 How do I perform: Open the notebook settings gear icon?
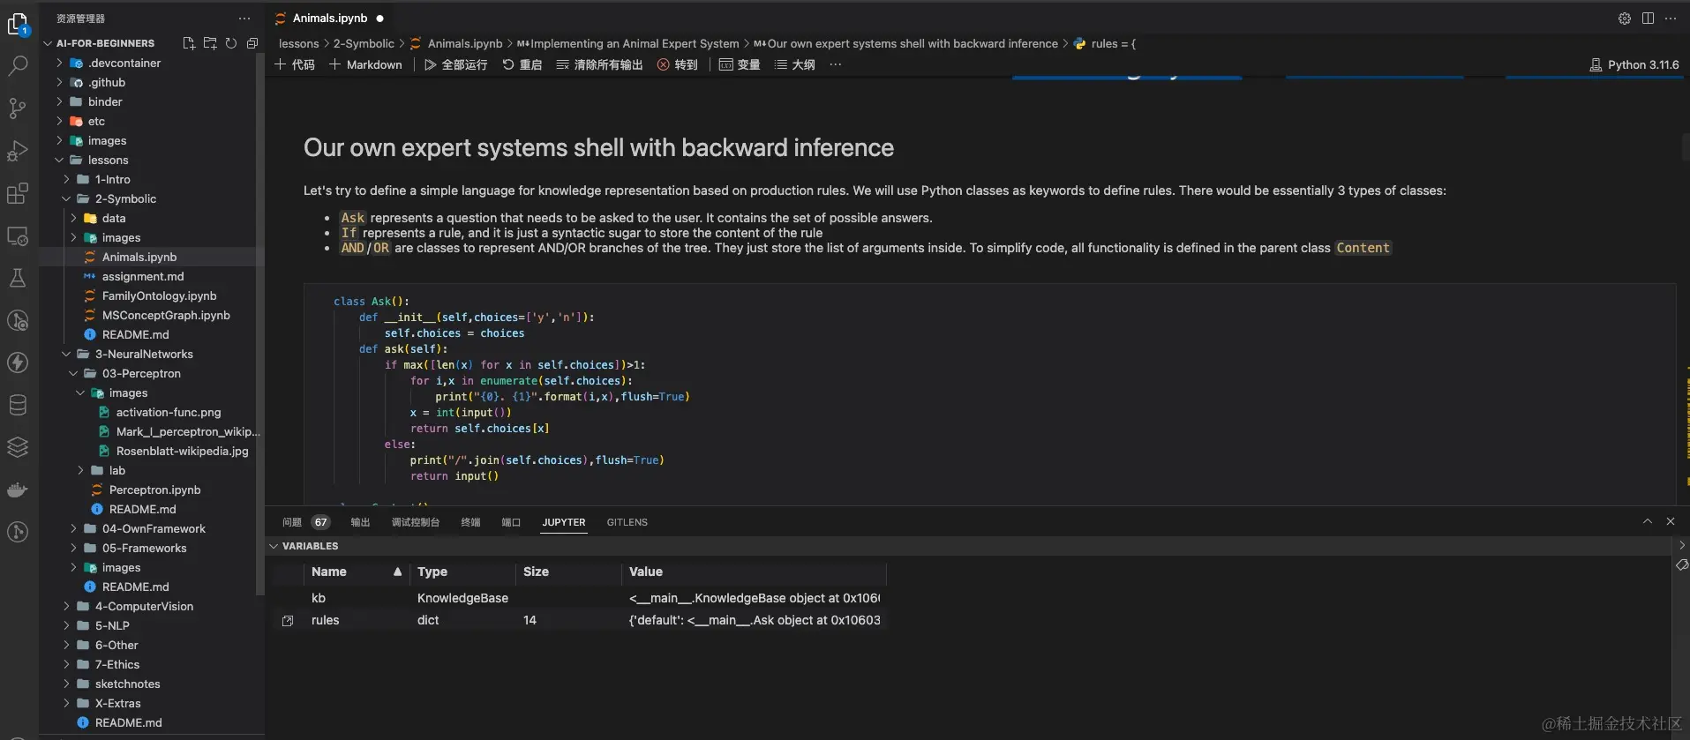click(1625, 19)
